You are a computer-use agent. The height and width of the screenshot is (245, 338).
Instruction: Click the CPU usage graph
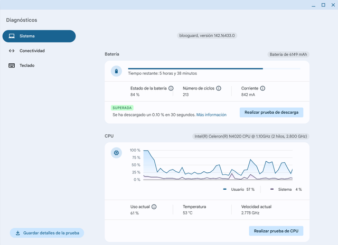[x=218, y=165]
